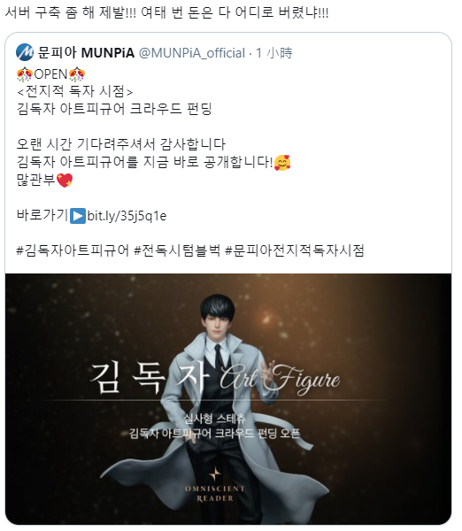Viewport: 462px width, 531px height.
Task: Click the party popper emoji after OPEN
Action: coord(76,74)
